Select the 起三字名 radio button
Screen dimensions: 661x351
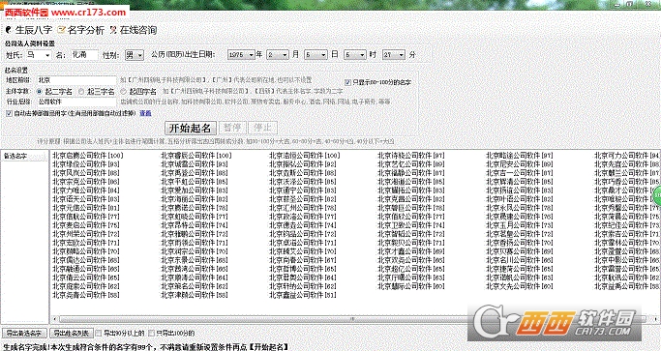[81, 91]
